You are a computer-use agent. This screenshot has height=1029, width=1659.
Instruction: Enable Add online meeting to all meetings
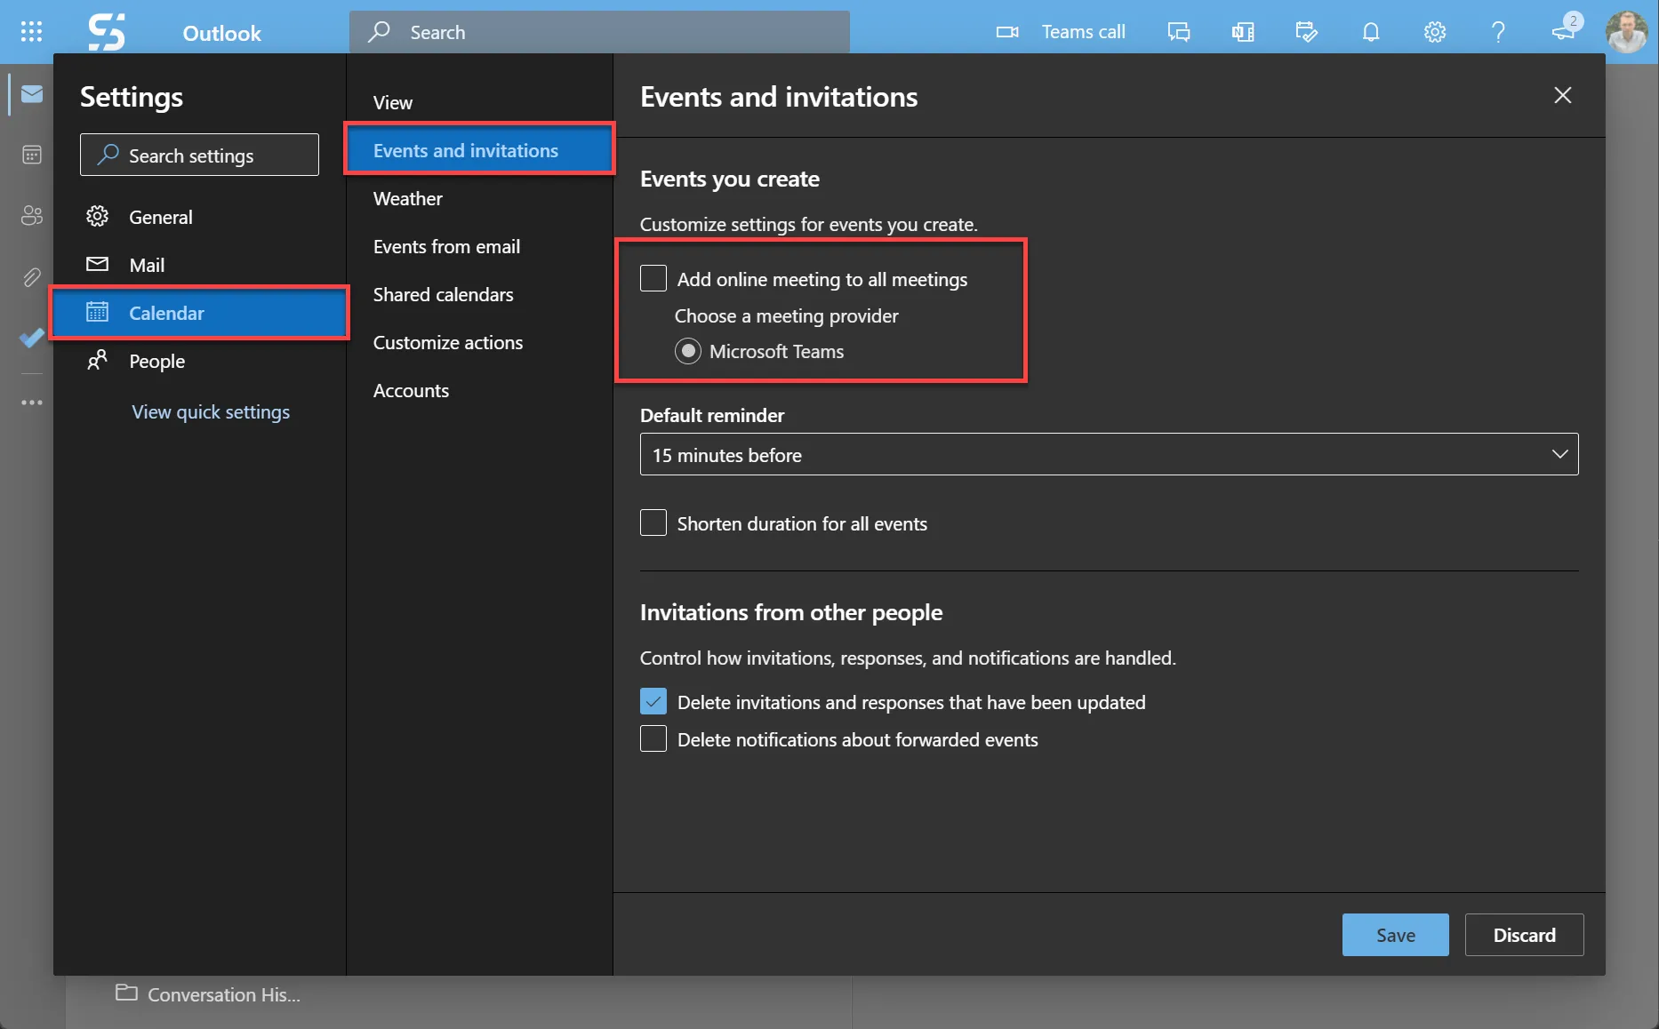click(653, 278)
